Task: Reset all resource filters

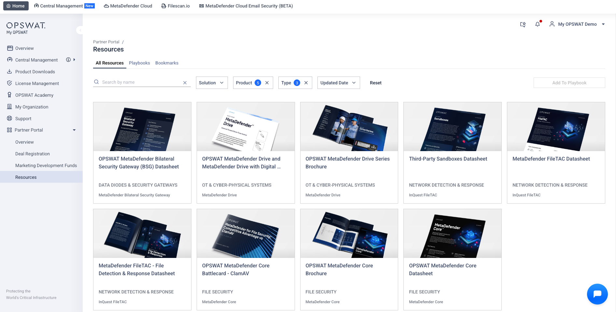Action: [375, 83]
